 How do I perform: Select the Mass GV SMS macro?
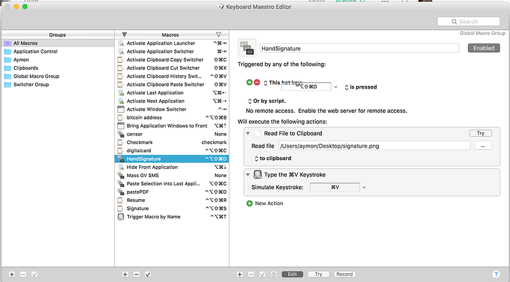pyautogui.click(x=171, y=176)
